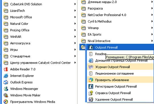
Task: Select the Проверить обновление entry
Action: pos(120,80)
